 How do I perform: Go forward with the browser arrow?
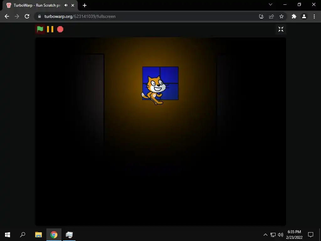click(17, 16)
